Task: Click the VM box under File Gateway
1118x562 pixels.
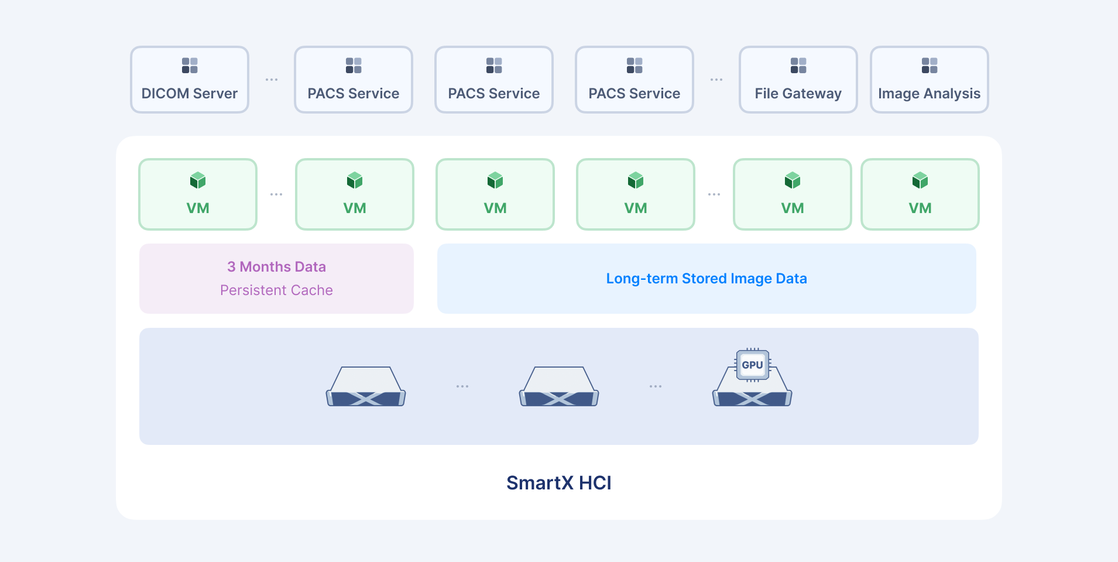Action: (793, 195)
